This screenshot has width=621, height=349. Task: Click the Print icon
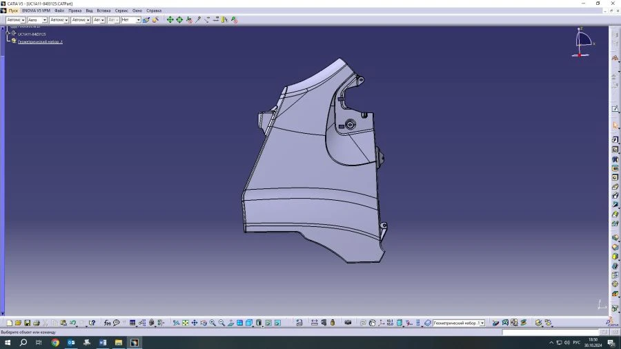[37, 323]
